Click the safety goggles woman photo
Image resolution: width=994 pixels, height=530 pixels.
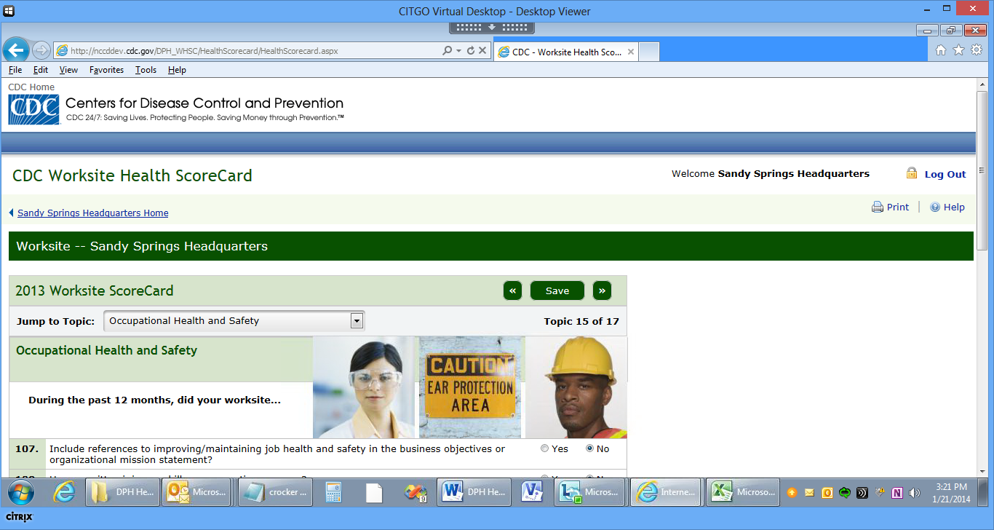[364, 387]
